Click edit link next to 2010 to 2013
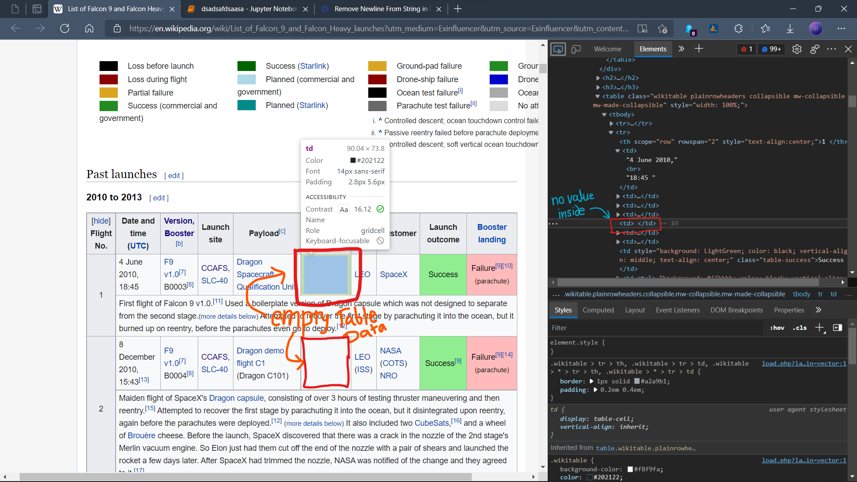This screenshot has width=857, height=482. [x=159, y=198]
